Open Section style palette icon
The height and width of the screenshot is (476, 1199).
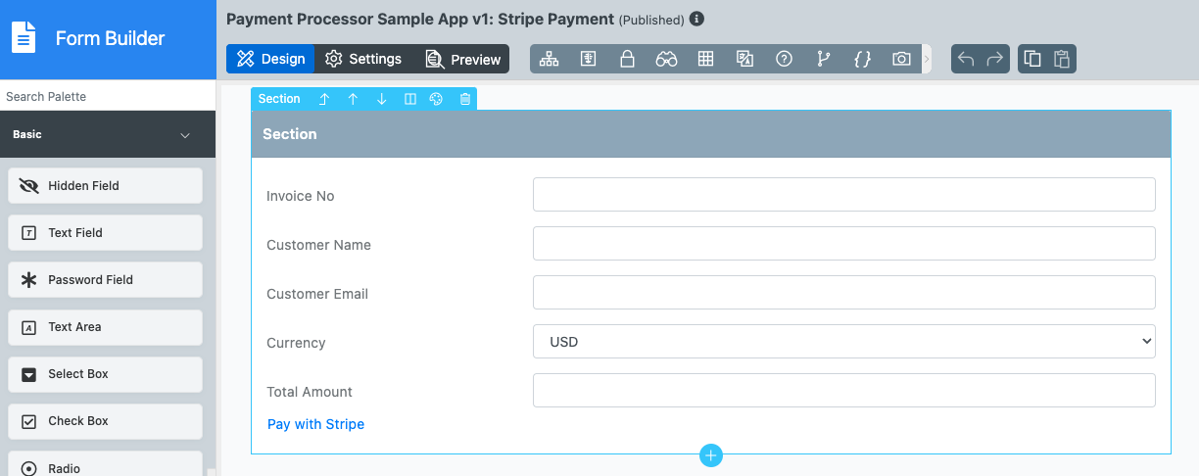tap(437, 99)
